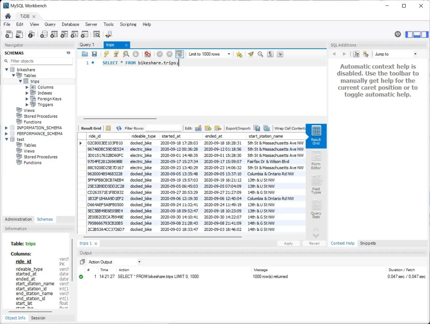This screenshot has width=430, height=324.
Task: Refresh the result grid data
Action: [119, 128]
